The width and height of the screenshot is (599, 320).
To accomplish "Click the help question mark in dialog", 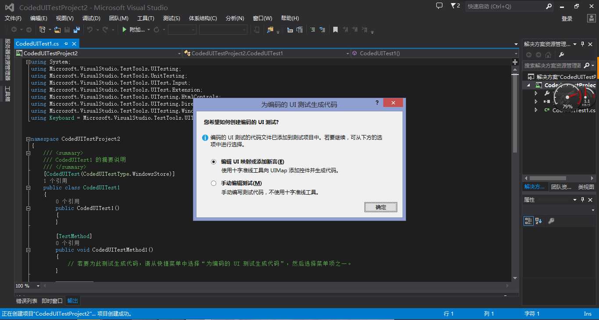I will [x=377, y=103].
